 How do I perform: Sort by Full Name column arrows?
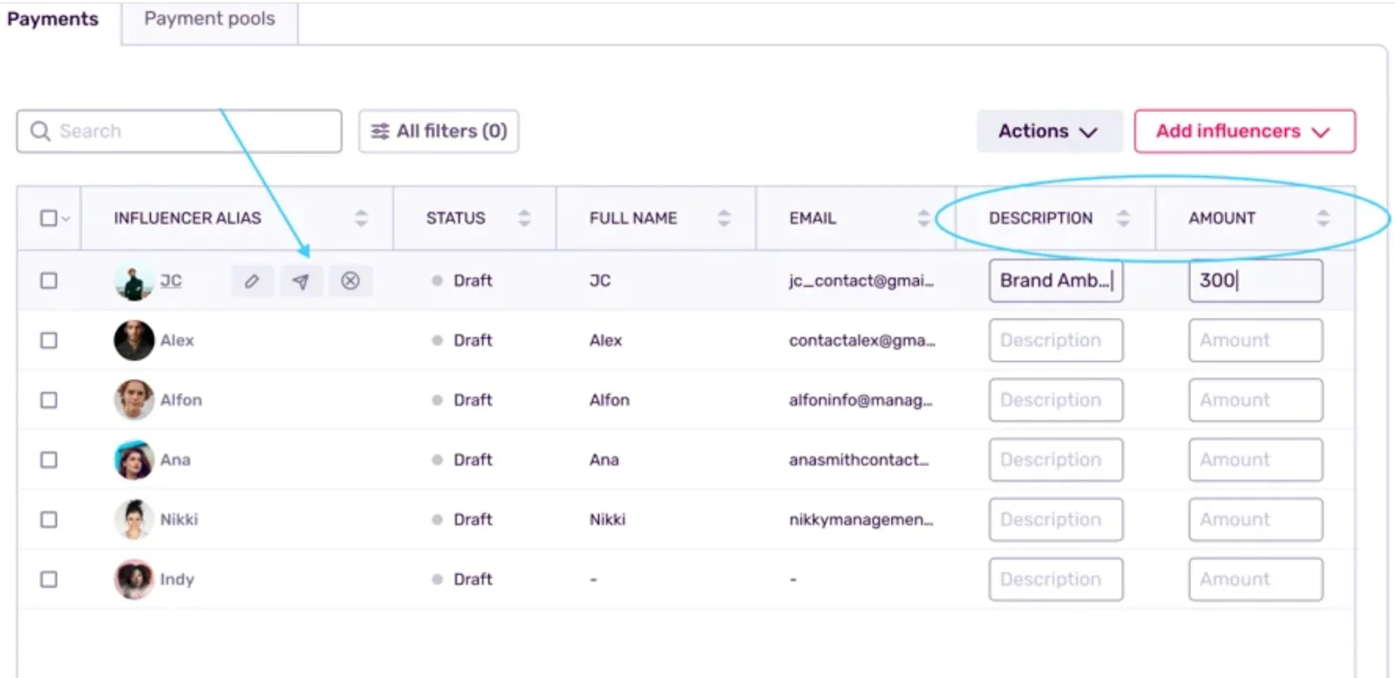pyautogui.click(x=724, y=218)
